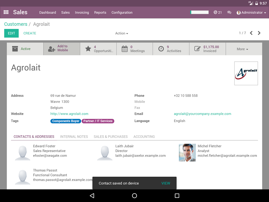269x202 pixels.
Task: Tap Android back navigation button
Action: 92,196
